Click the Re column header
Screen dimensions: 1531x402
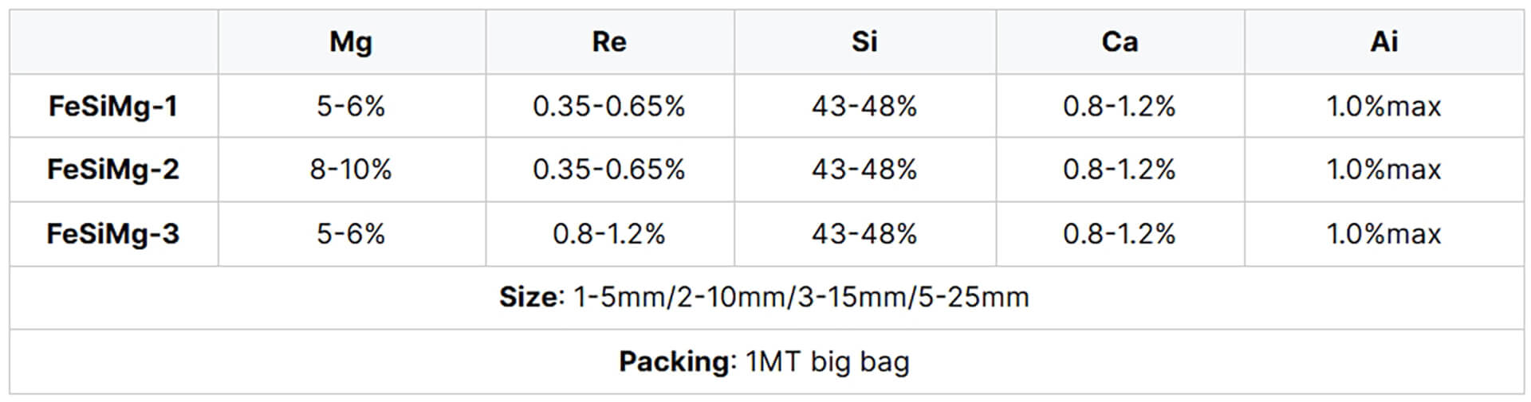[x=609, y=42]
